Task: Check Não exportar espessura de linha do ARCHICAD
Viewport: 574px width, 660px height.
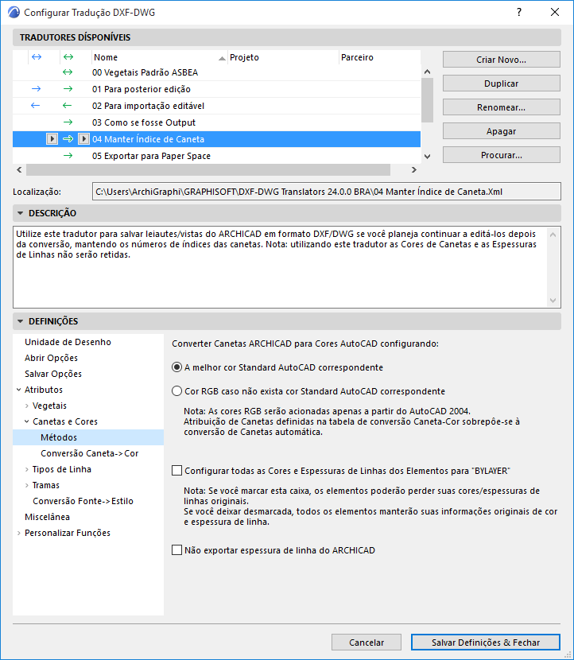Action: 176,550
